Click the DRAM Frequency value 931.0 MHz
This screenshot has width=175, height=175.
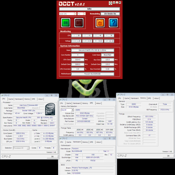point(149,116)
